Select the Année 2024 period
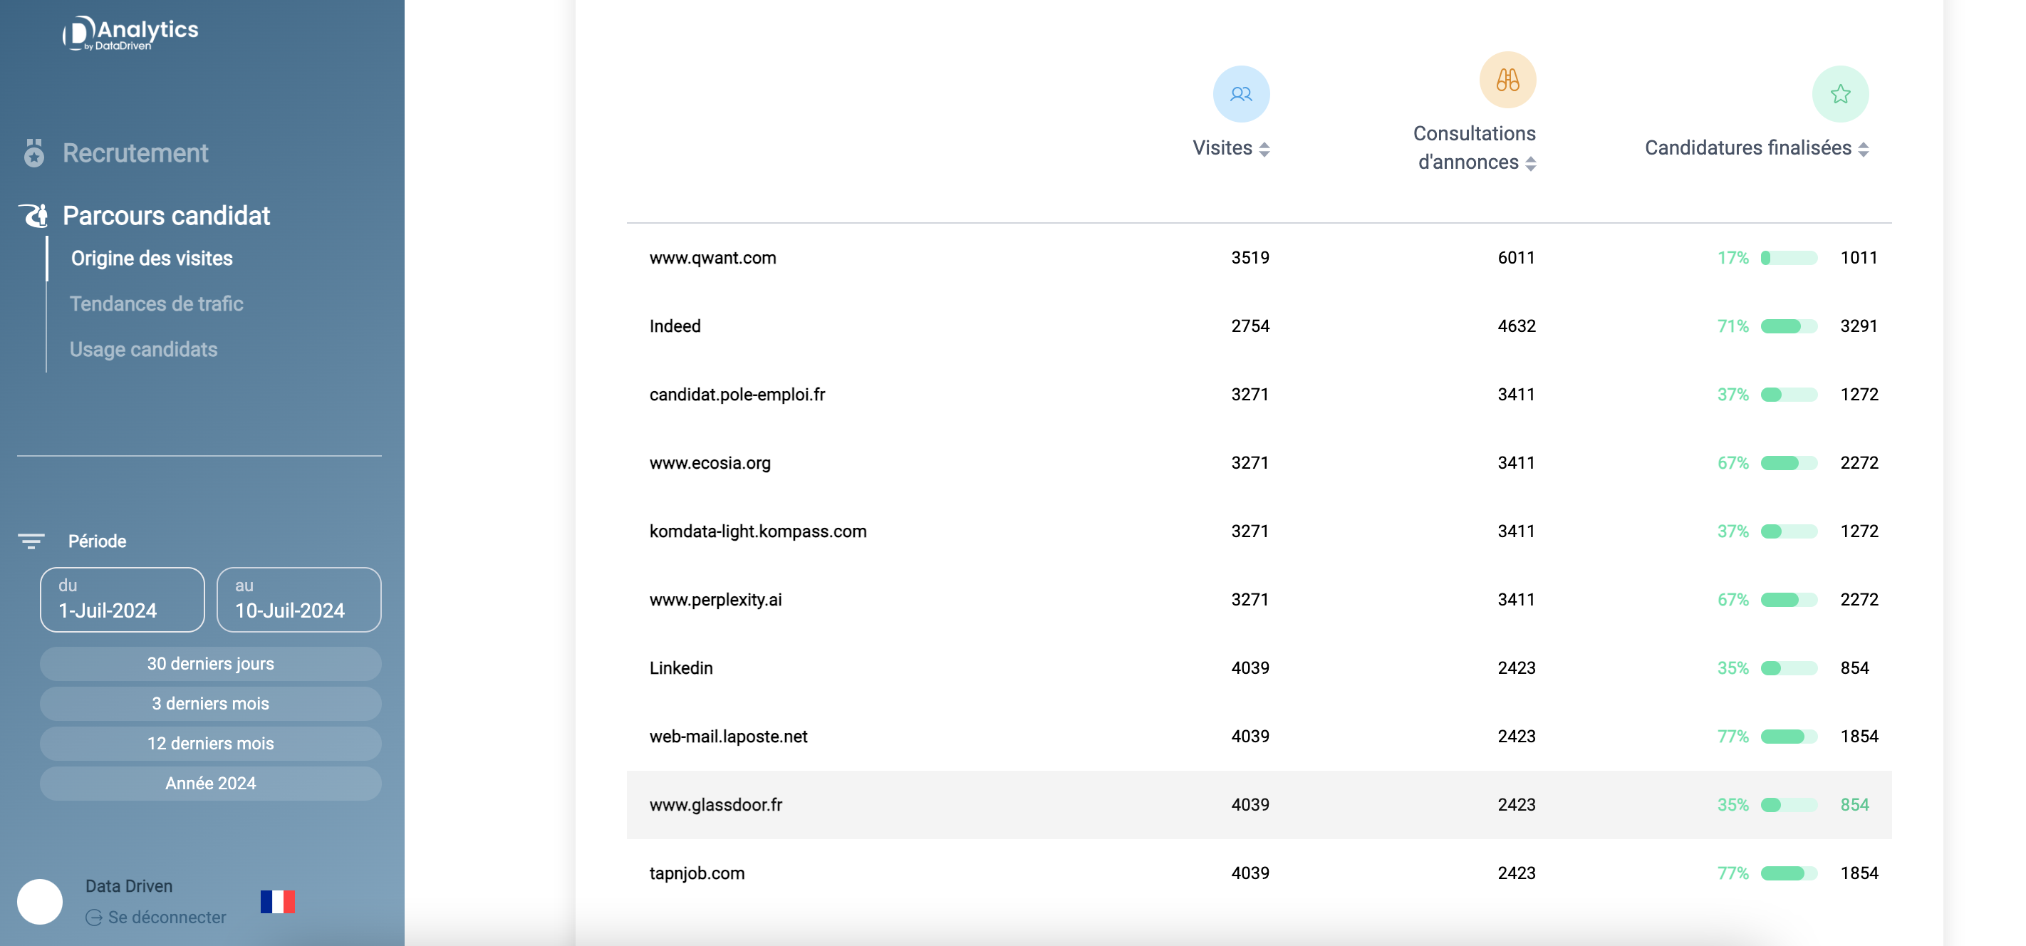This screenshot has height=946, width=2026. click(210, 783)
